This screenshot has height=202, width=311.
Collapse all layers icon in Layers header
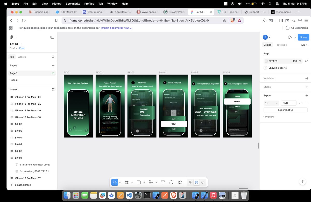(x=53, y=89)
